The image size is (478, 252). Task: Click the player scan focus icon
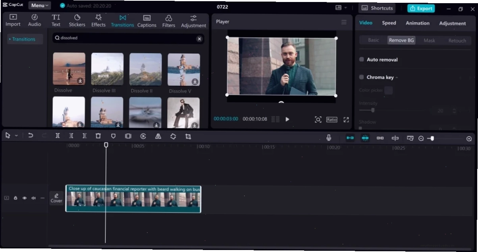(x=318, y=119)
